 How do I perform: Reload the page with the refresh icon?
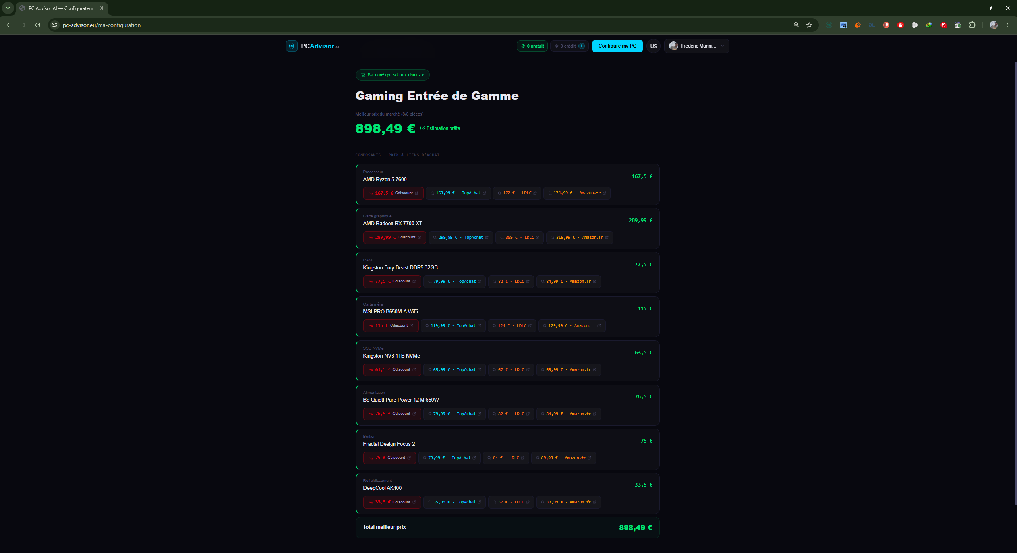(x=38, y=25)
